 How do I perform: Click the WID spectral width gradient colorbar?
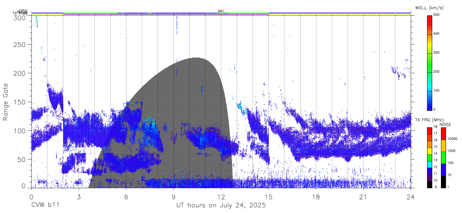tap(429, 62)
